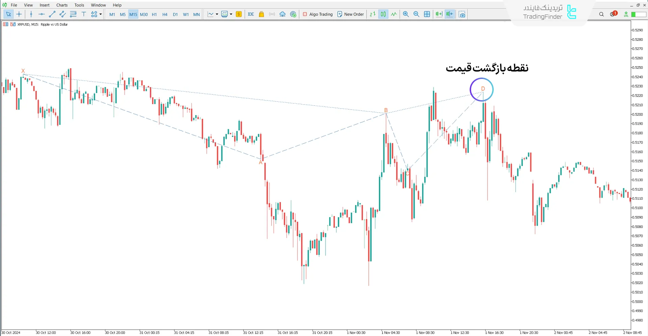Open the Charts menu
The image size is (648, 336).
click(62, 5)
